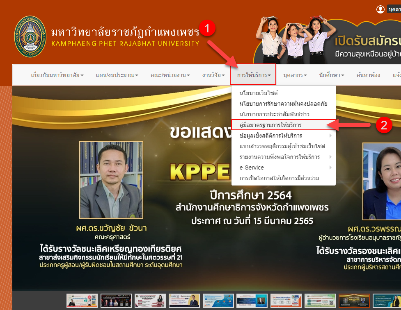Viewport: 401px width, 310px height.
Task: Open นโยบายการประชาสัมพันธ์ข่าว menu item
Action: point(283,114)
